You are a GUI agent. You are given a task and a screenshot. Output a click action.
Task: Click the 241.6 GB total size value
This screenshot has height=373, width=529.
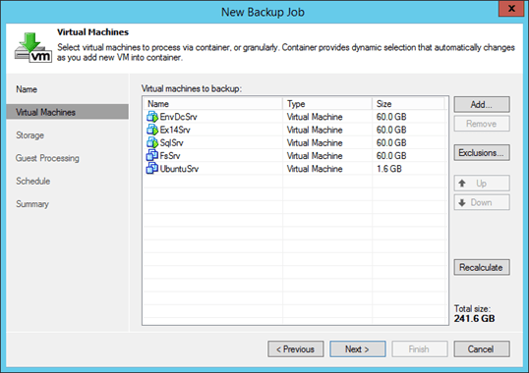point(474,318)
